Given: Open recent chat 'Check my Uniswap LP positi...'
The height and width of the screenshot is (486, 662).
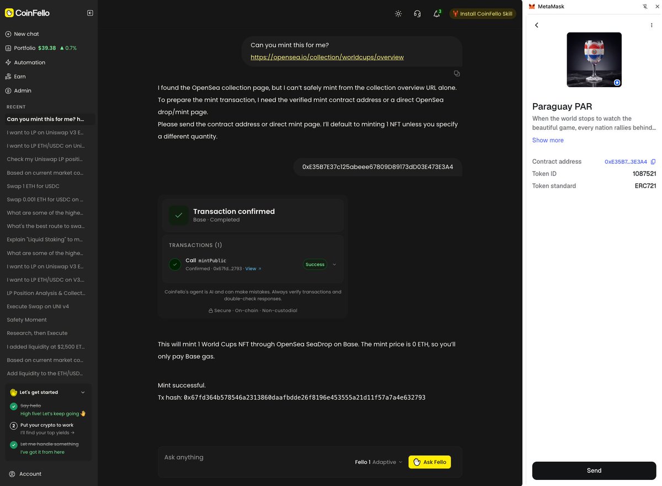Looking at the screenshot, I should pyautogui.click(x=45, y=159).
